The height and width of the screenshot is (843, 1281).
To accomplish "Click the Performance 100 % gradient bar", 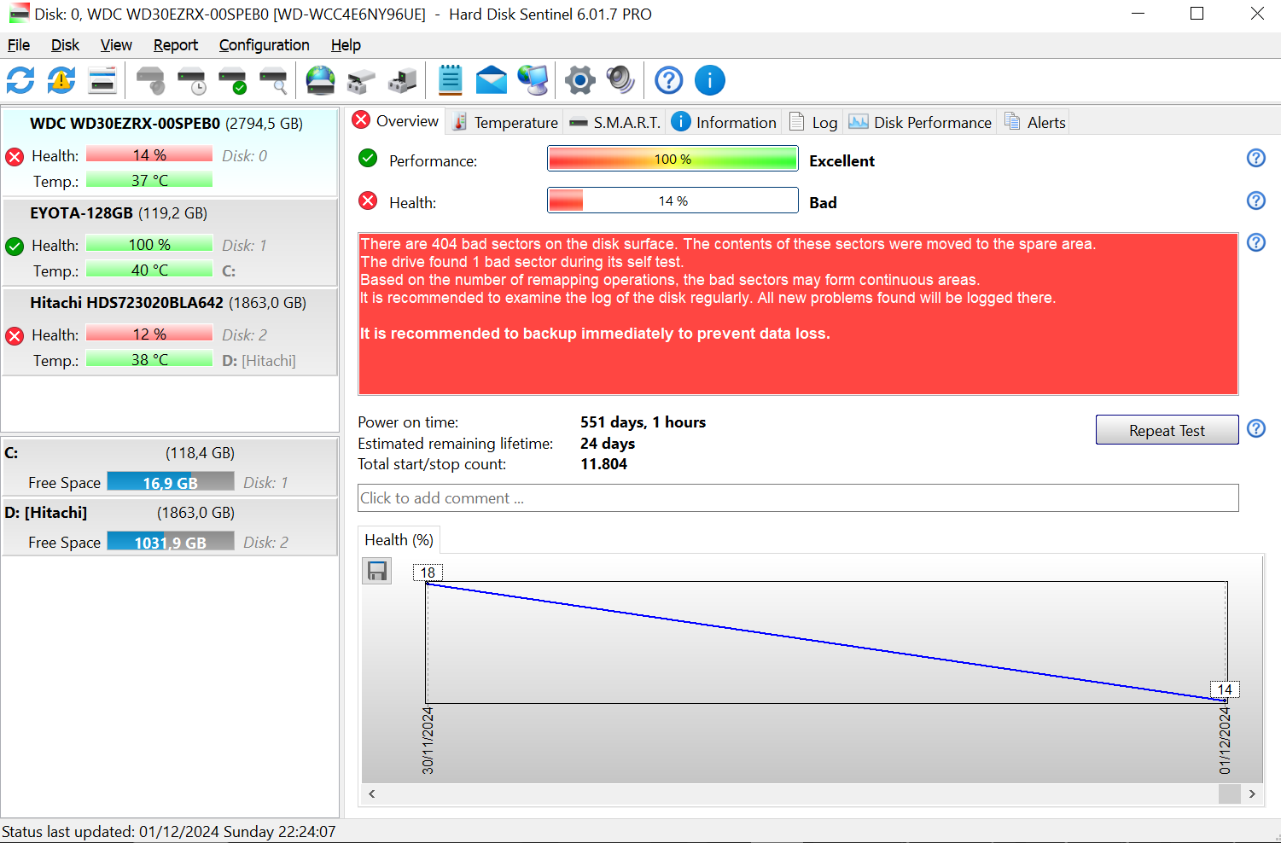I will (673, 159).
